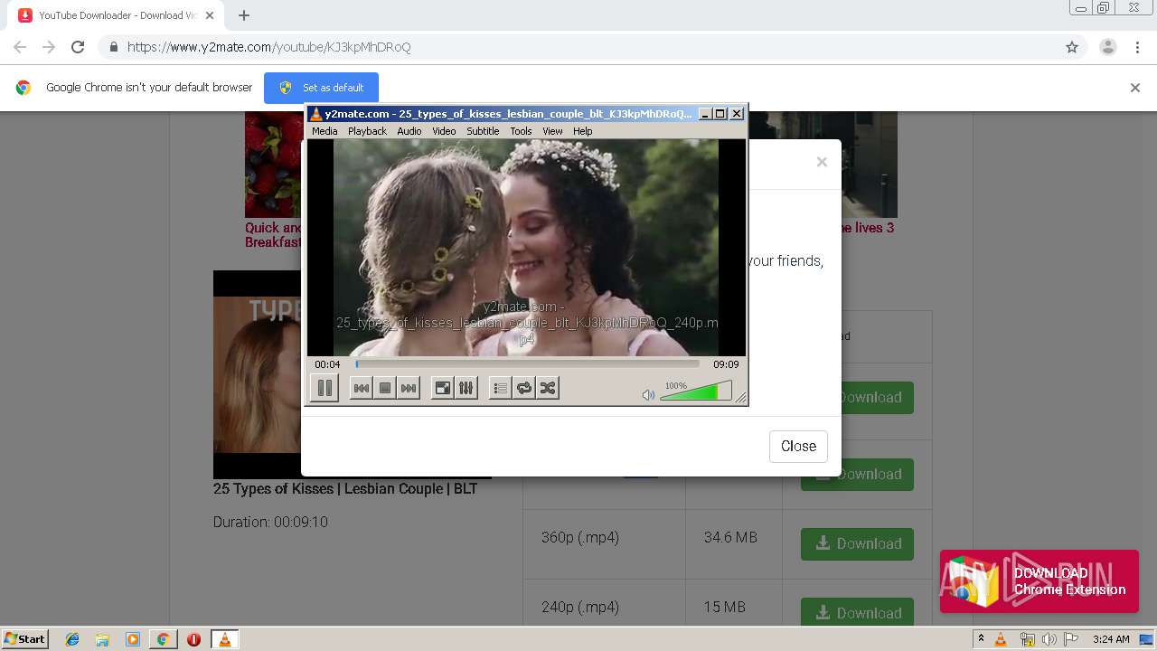
Task: Toggle VLC fullscreen video button
Action: [x=443, y=388]
